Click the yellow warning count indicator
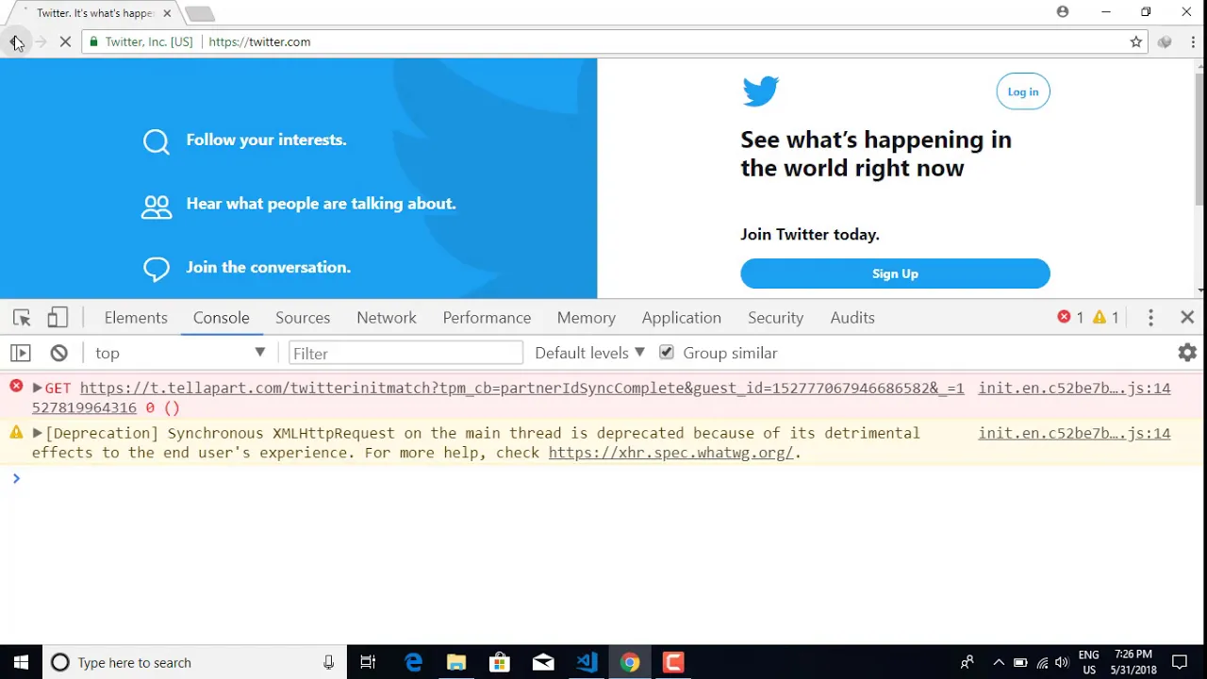The width and height of the screenshot is (1207, 679). coord(1105,318)
